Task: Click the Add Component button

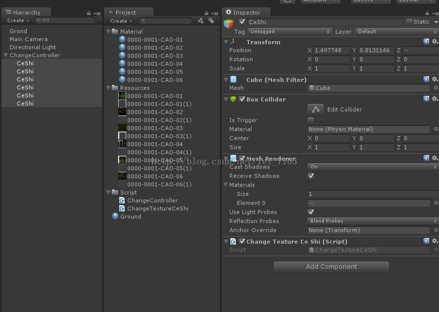Action: coord(331,267)
